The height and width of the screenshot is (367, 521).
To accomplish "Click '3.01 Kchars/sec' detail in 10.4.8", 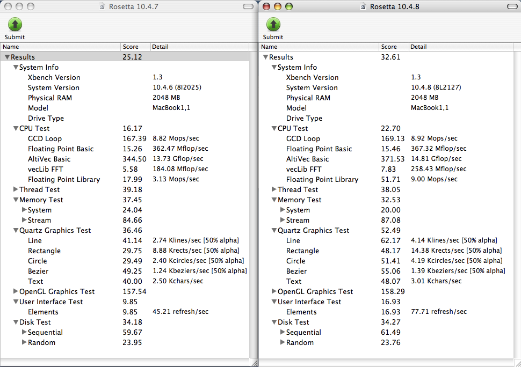I will pyautogui.click(x=436, y=281).
